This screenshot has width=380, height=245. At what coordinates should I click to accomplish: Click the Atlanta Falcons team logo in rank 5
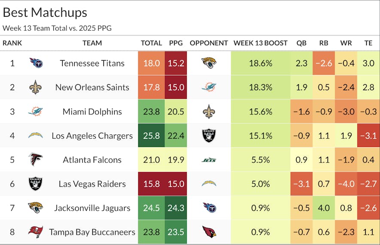[x=36, y=160]
